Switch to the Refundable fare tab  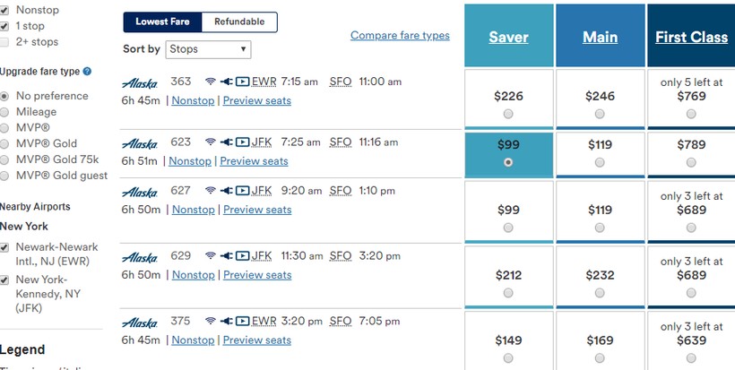[239, 22]
